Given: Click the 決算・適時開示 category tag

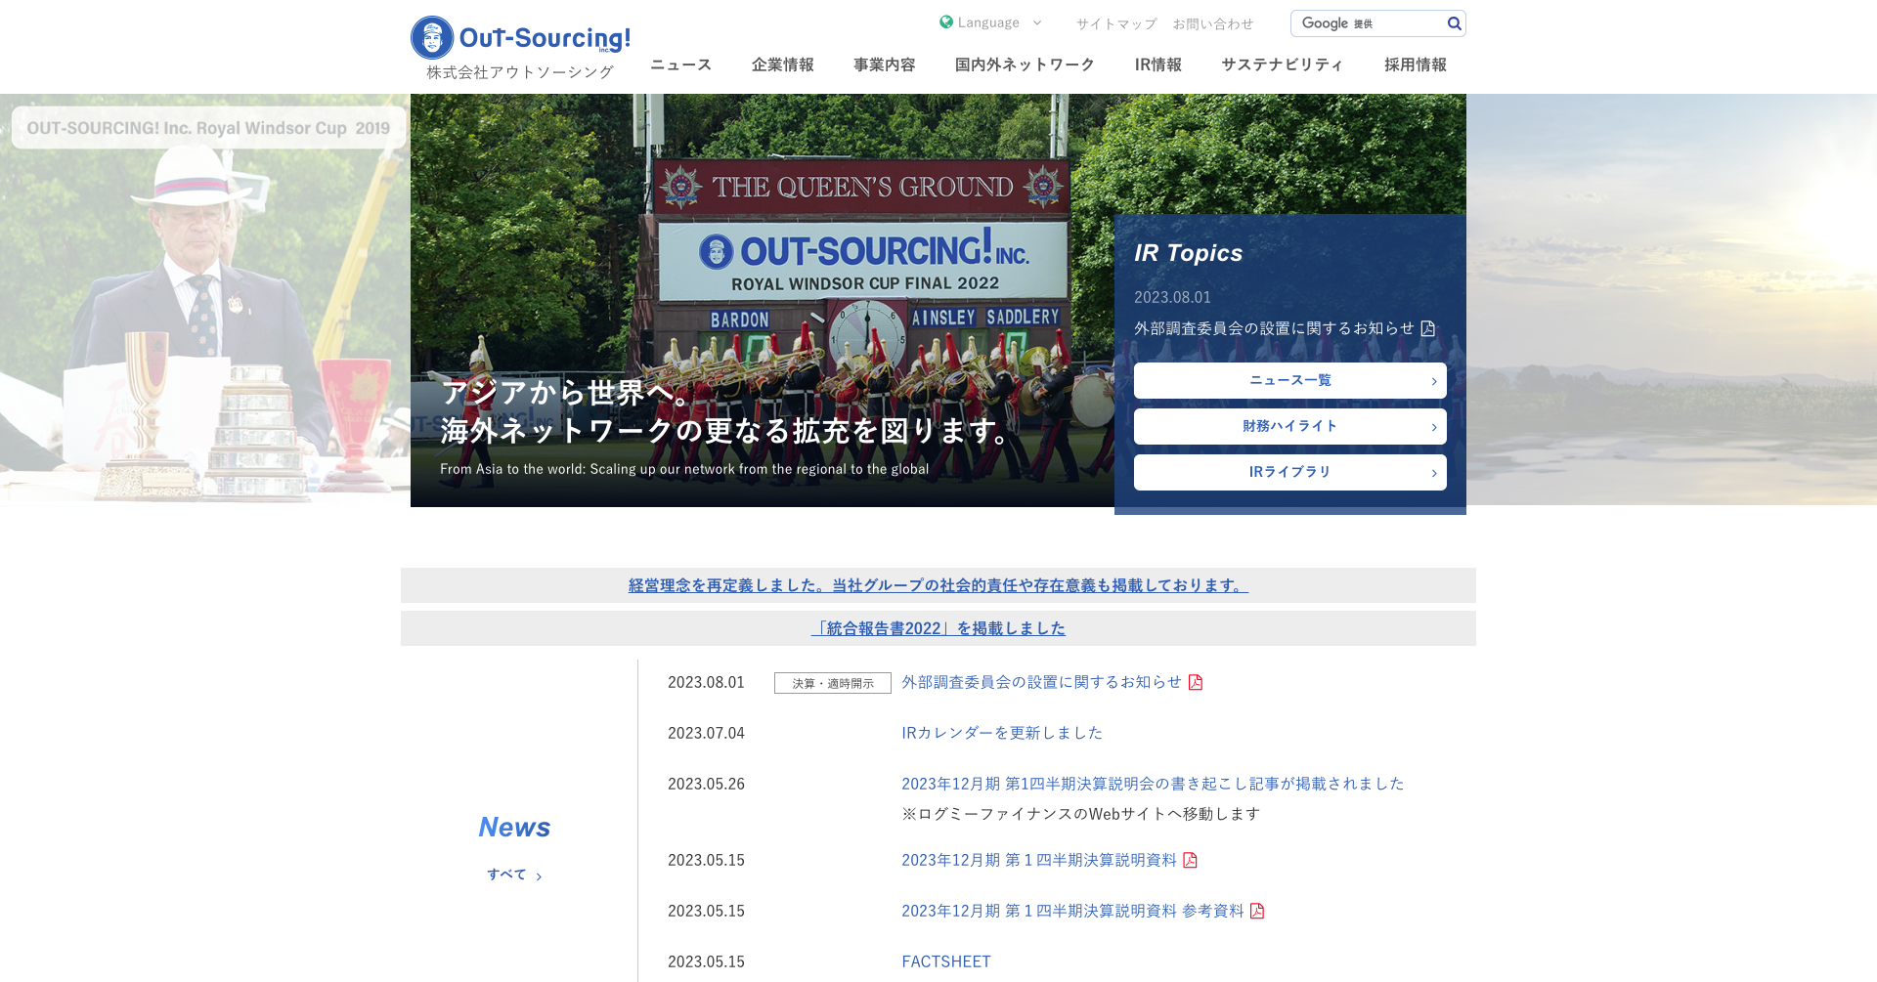Looking at the screenshot, I should click(x=833, y=683).
